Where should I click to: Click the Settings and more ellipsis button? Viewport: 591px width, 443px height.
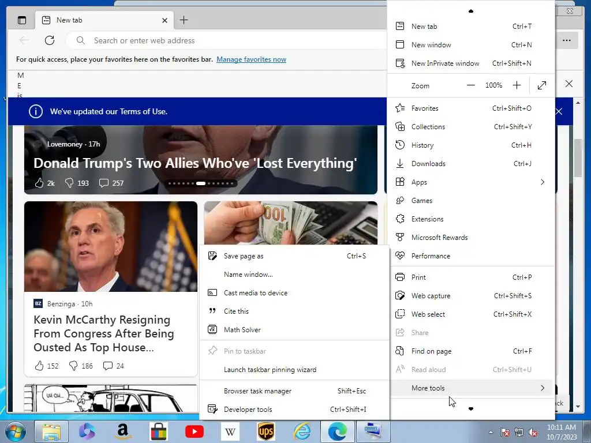(567, 40)
